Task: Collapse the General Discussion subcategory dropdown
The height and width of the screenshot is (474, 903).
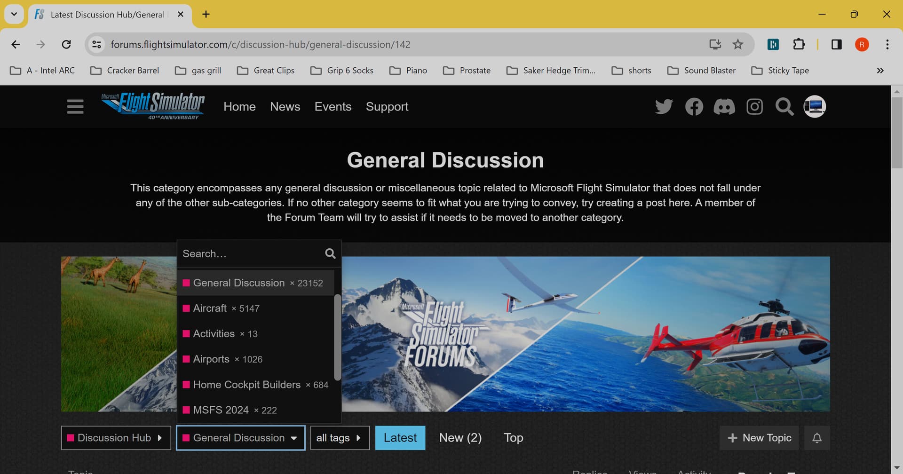Action: pyautogui.click(x=241, y=438)
